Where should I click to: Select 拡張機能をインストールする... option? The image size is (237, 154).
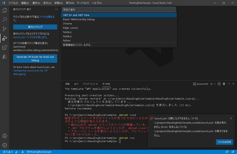[119, 45]
